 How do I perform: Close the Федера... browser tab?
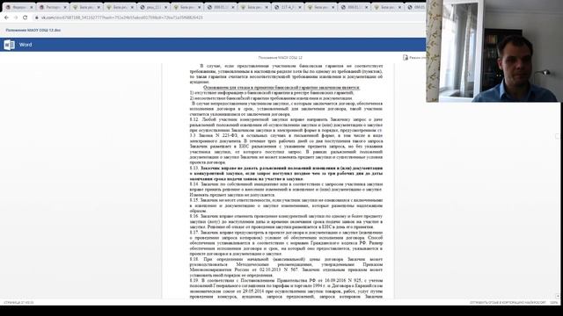32,7
